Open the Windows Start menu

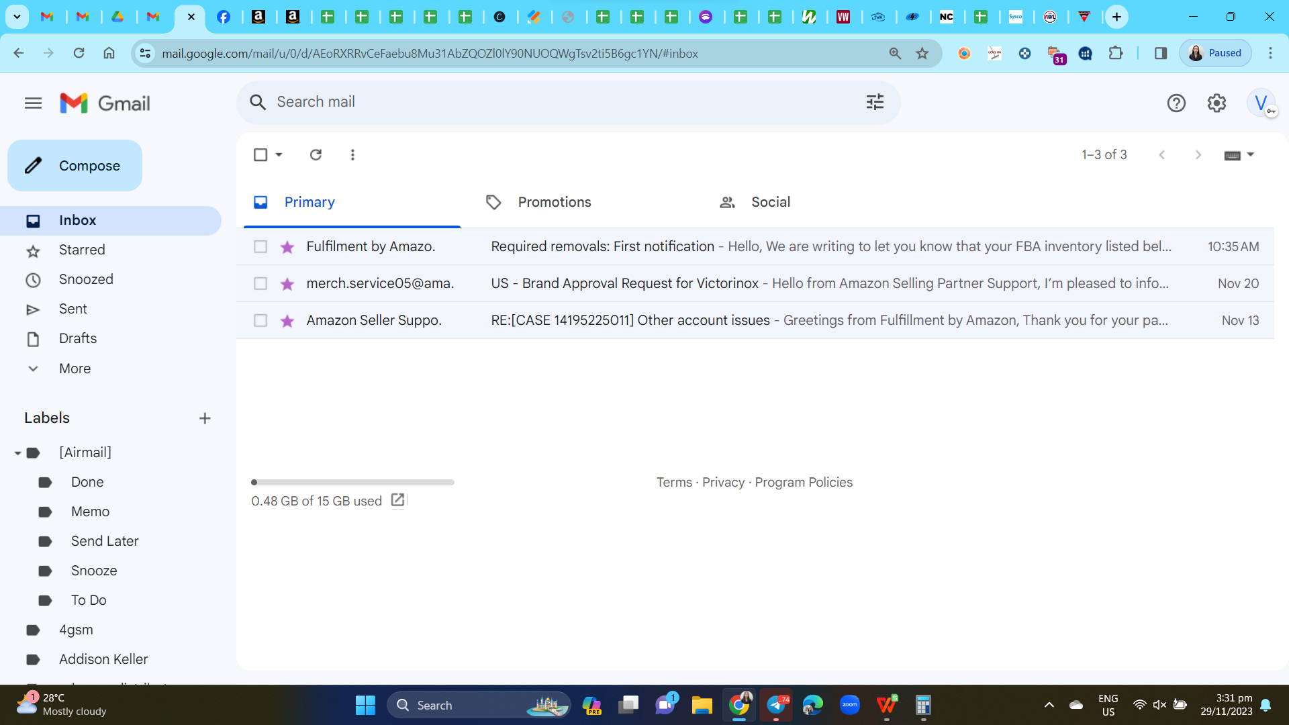365,706
